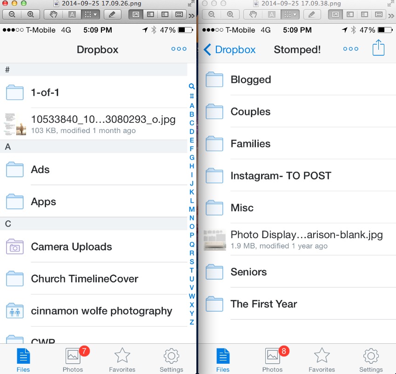Open the 1-of-1 folder
The width and height of the screenshot is (396, 374).
(94, 93)
